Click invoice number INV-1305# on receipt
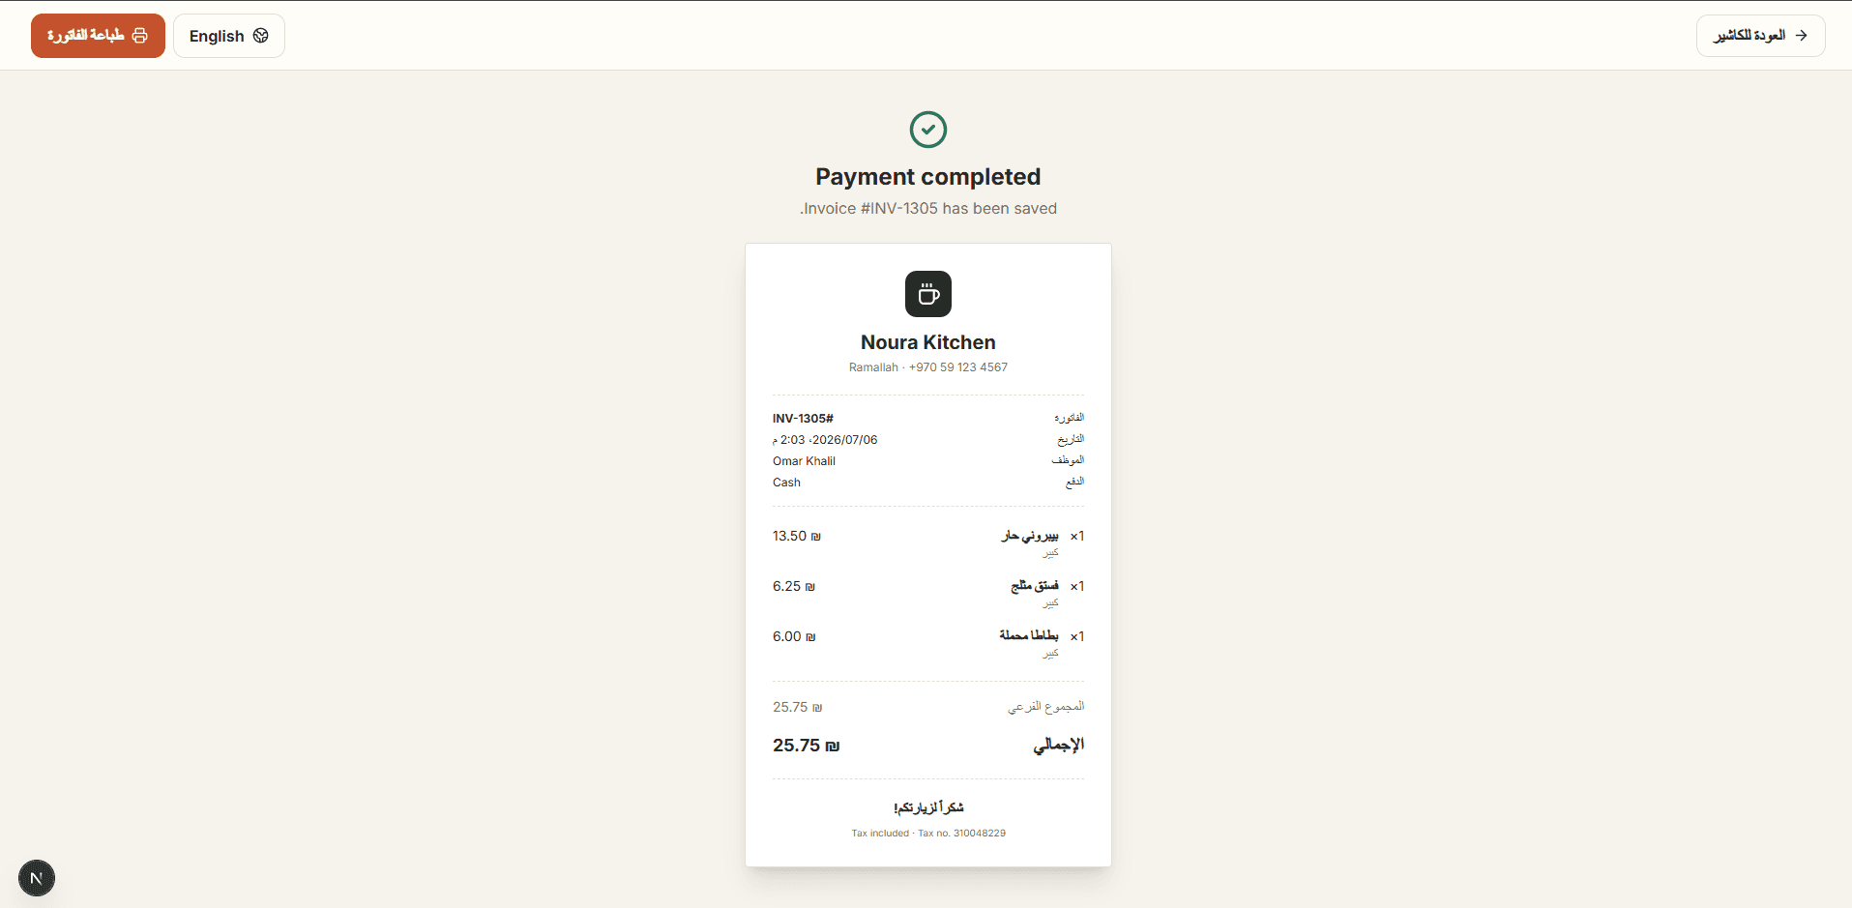1852x908 pixels. (x=803, y=419)
